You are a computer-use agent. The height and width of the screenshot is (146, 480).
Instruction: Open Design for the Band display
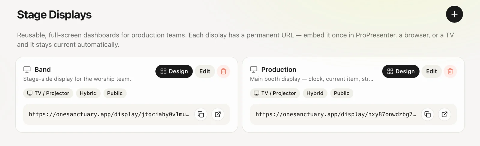click(174, 71)
